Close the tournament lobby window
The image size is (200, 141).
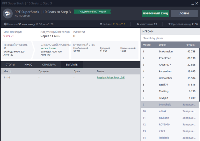(x=197, y=3)
